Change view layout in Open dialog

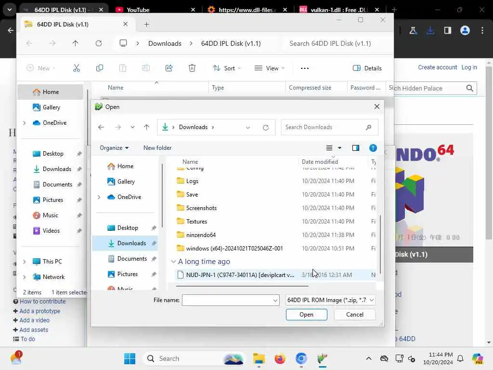coord(329,148)
